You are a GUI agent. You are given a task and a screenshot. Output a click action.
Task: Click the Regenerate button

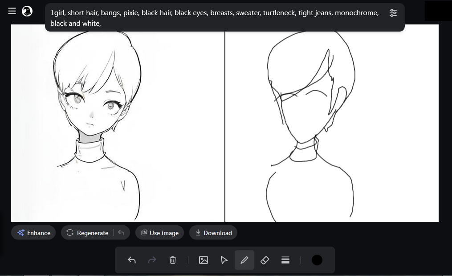[x=87, y=233]
